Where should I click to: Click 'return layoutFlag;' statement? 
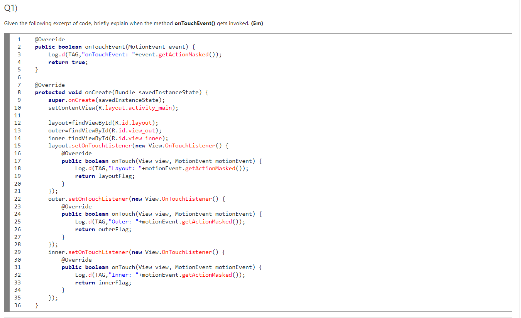pos(105,176)
